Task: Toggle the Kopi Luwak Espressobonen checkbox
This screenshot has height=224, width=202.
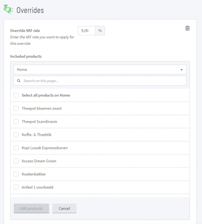Action: (x=16, y=148)
